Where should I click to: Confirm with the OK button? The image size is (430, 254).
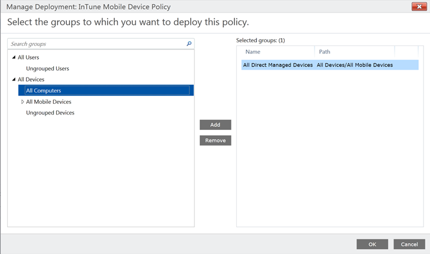tap(372, 244)
